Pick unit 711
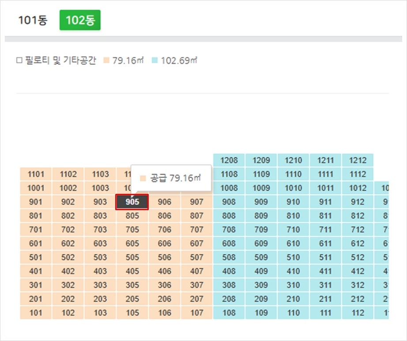The image size is (407, 341). point(325,230)
